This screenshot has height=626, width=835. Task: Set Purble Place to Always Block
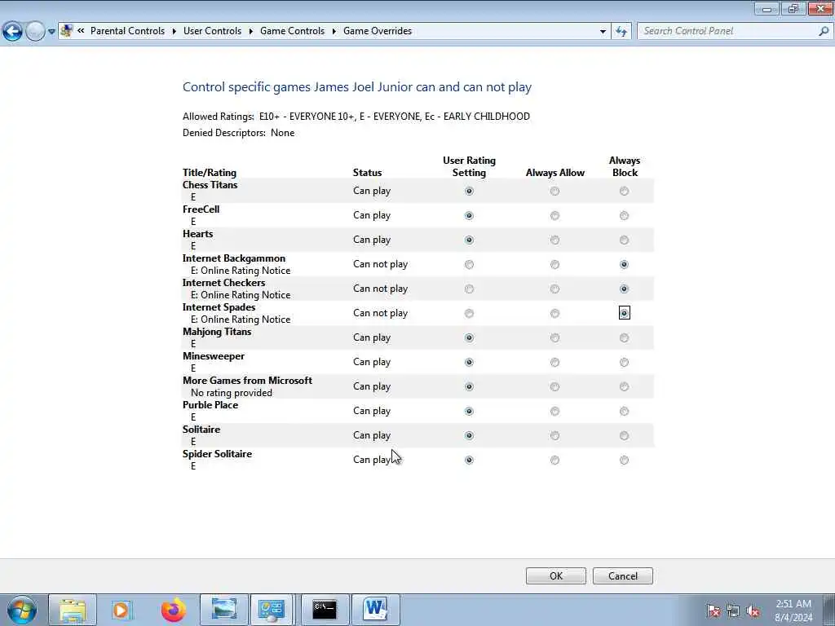pyautogui.click(x=624, y=412)
